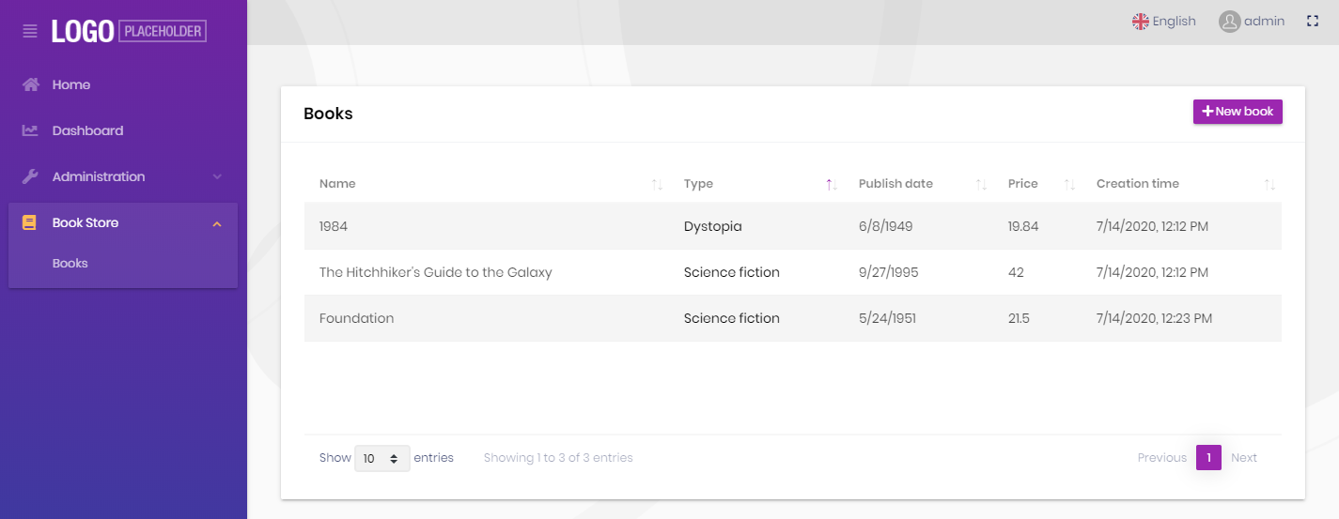1339x519 pixels.
Task: Open the entries-per-page dropdown
Action: coord(381,458)
